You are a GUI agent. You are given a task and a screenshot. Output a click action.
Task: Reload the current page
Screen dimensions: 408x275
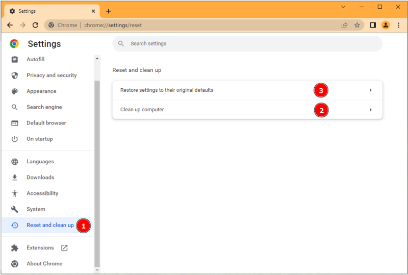tap(35, 25)
